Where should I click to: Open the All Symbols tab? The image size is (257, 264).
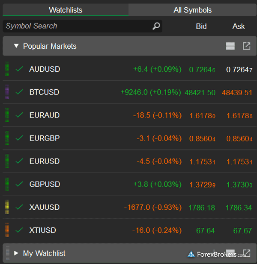click(192, 10)
